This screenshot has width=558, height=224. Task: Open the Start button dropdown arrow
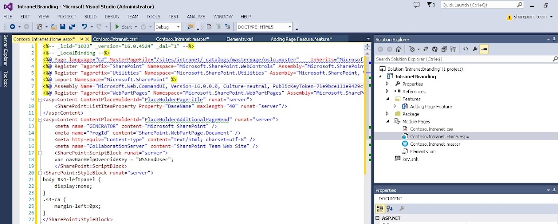(136, 27)
